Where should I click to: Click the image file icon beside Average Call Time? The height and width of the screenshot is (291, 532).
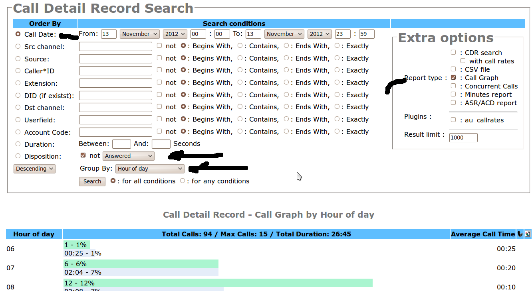click(527, 234)
